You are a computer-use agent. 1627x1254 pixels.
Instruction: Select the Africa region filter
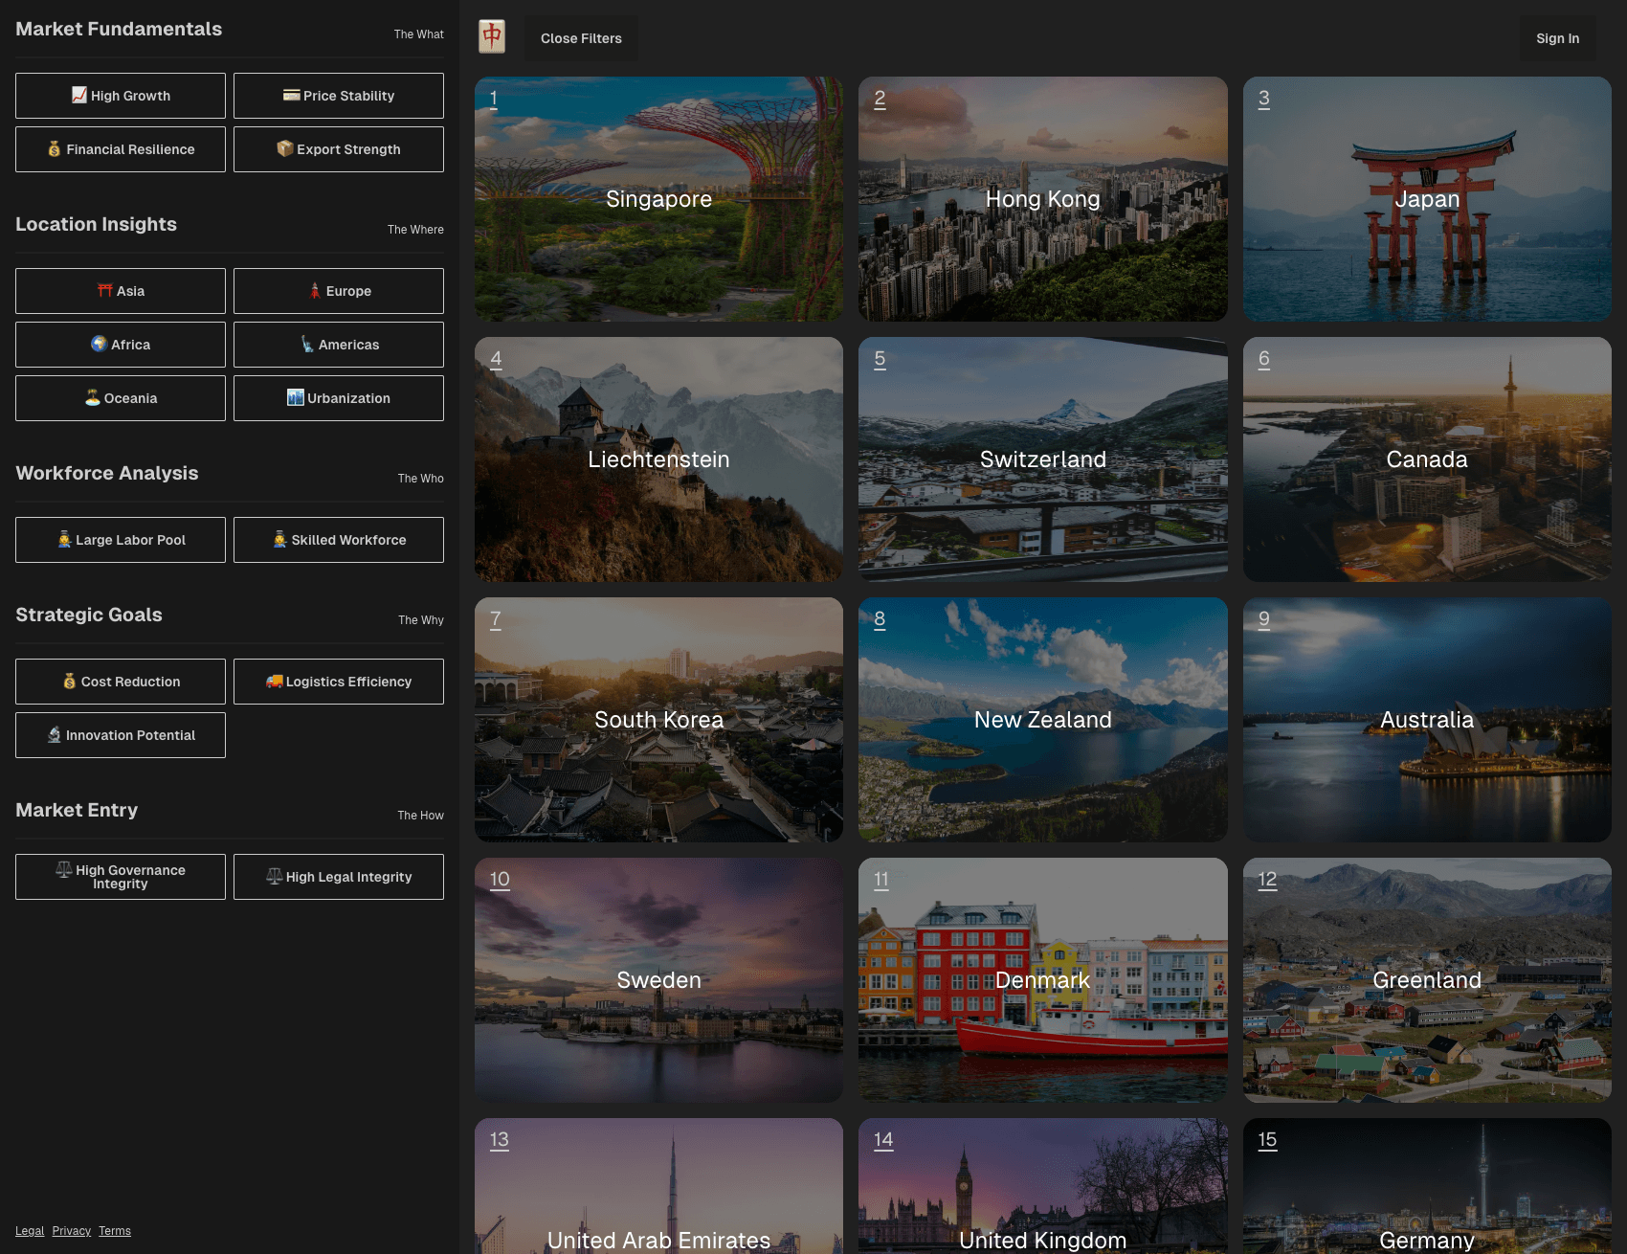pyautogui.click(x=121, y=345)
